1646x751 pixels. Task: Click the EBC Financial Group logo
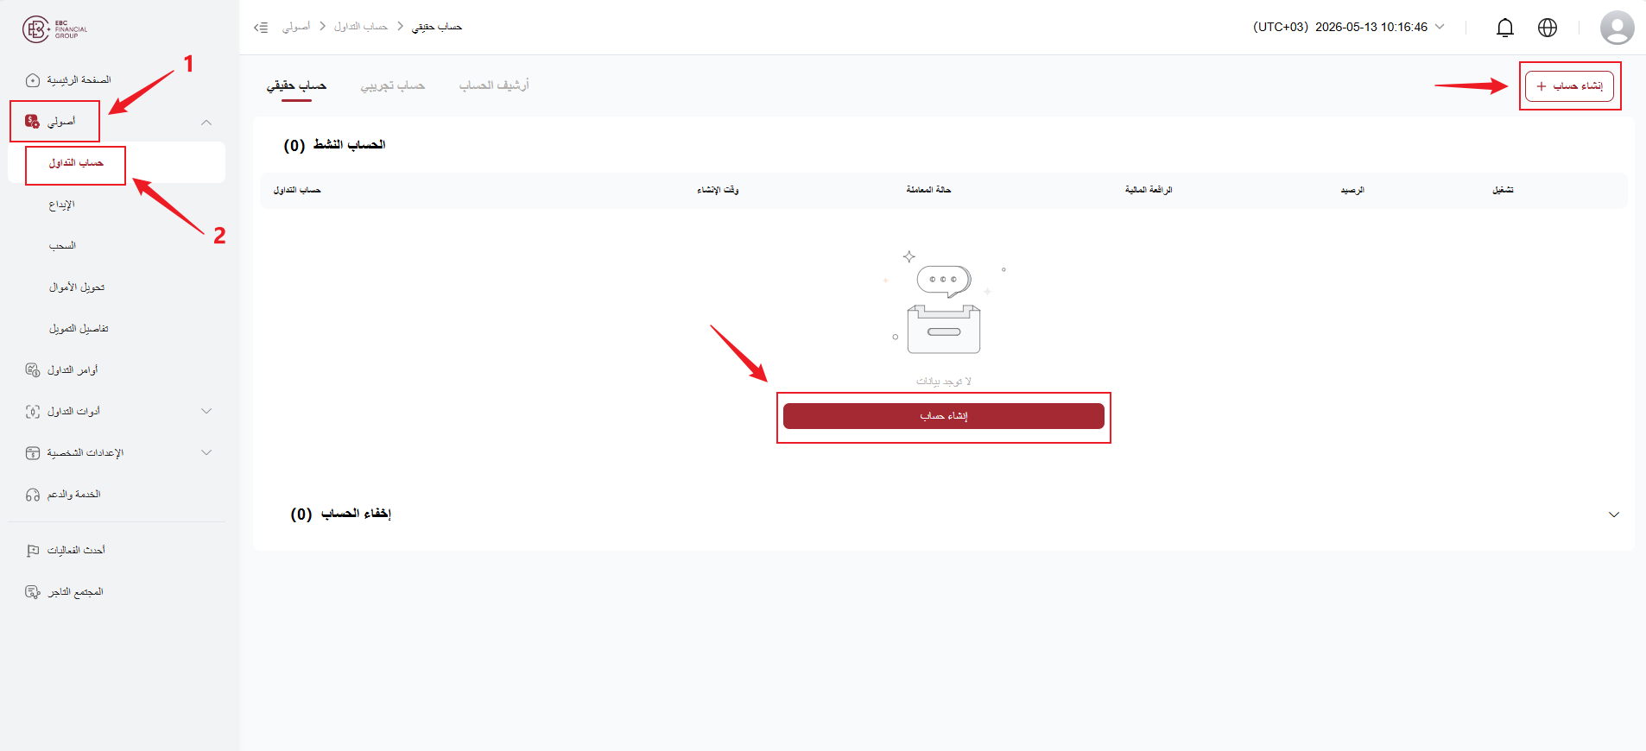(x=55, y=28)
